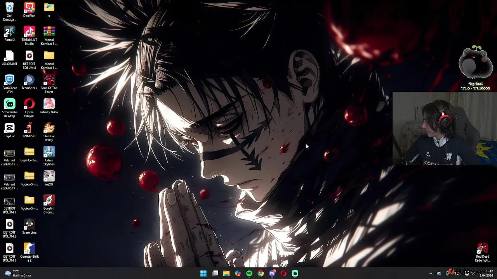The image size is (497, 279).
Task: Open the taskbar clock and date
Action: coord(486,273)
